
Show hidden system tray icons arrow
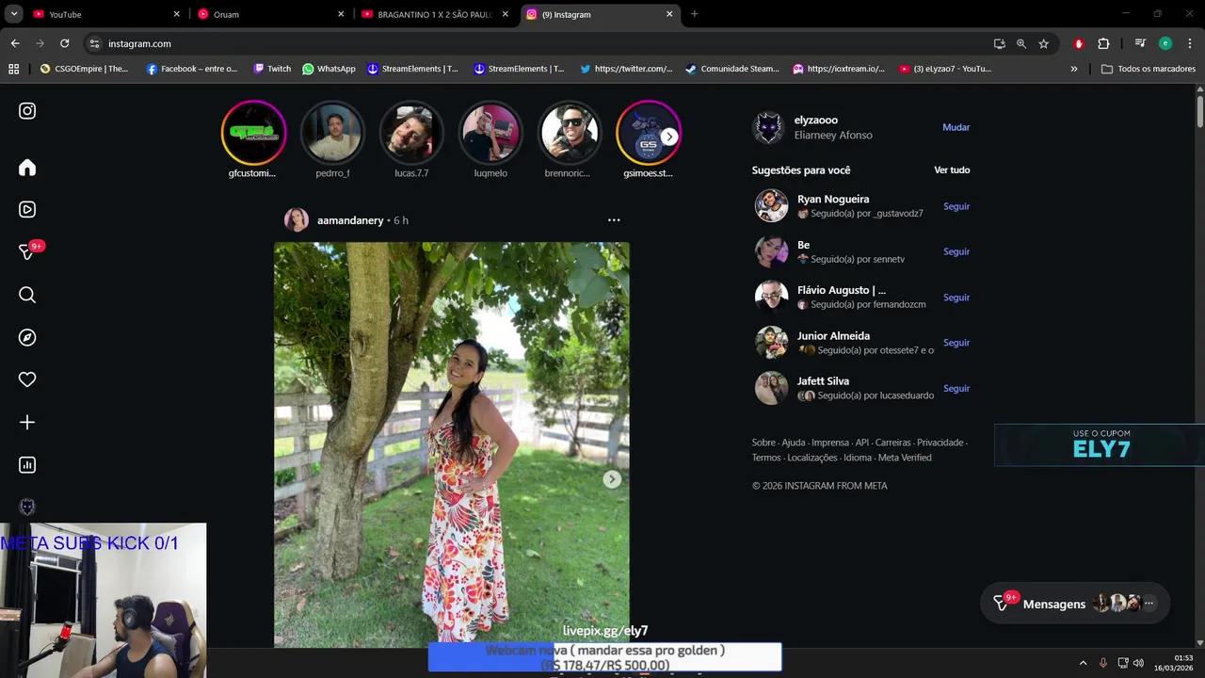coord(1083,663)
